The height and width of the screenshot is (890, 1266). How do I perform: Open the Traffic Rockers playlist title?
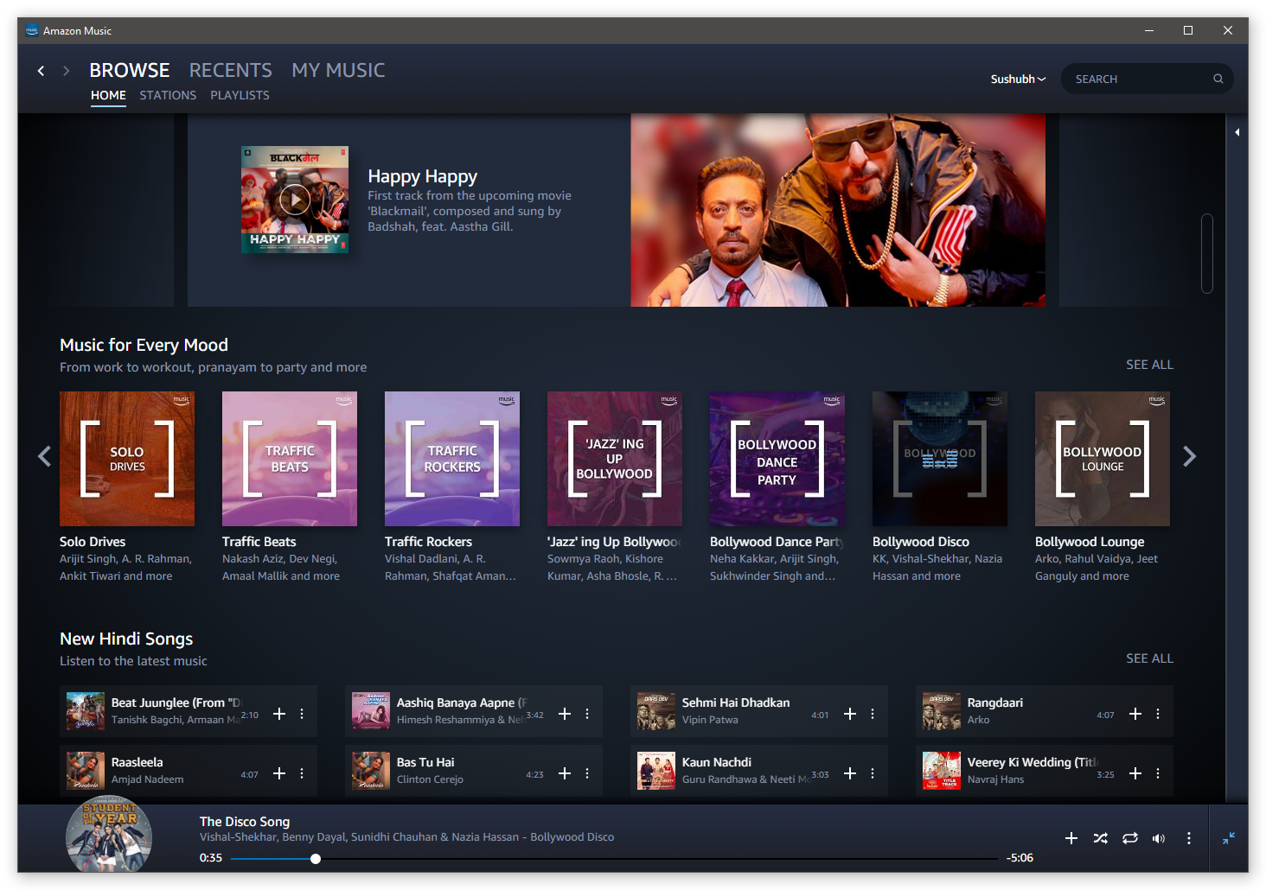(428, 542)
